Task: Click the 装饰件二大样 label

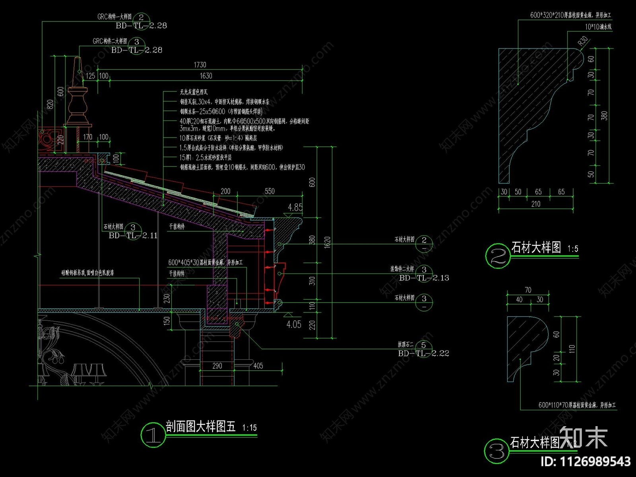Action: click(402, 269)
